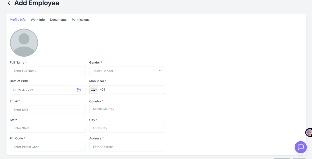312x159 pixels.
Task: Click the Enter City field
Action: (127, 128)
